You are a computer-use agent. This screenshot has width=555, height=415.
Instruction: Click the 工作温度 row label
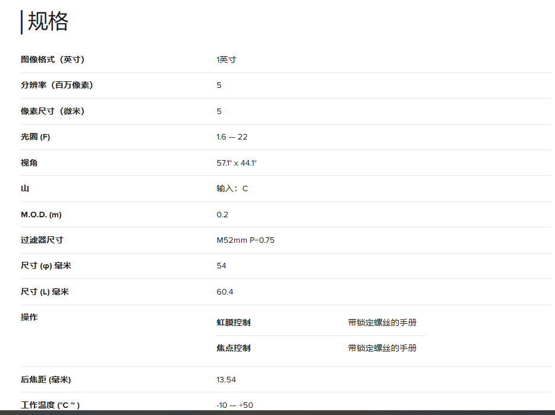tap(50, 405)
